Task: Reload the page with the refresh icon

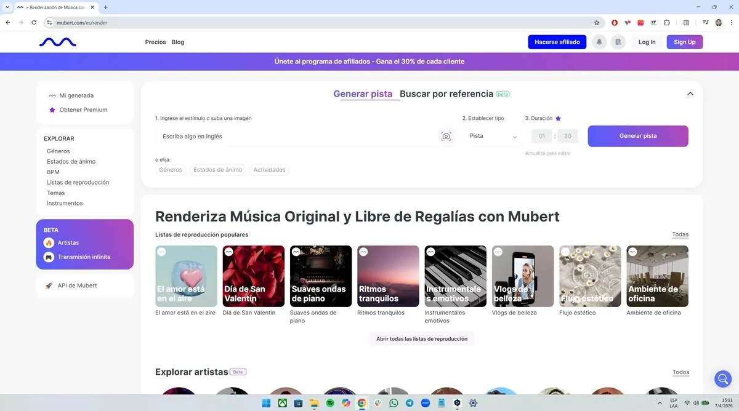Action: [34, 22]
